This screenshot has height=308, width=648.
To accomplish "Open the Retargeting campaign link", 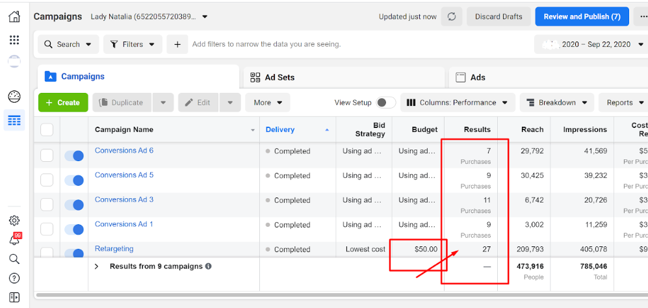I will tap(114, 249).
